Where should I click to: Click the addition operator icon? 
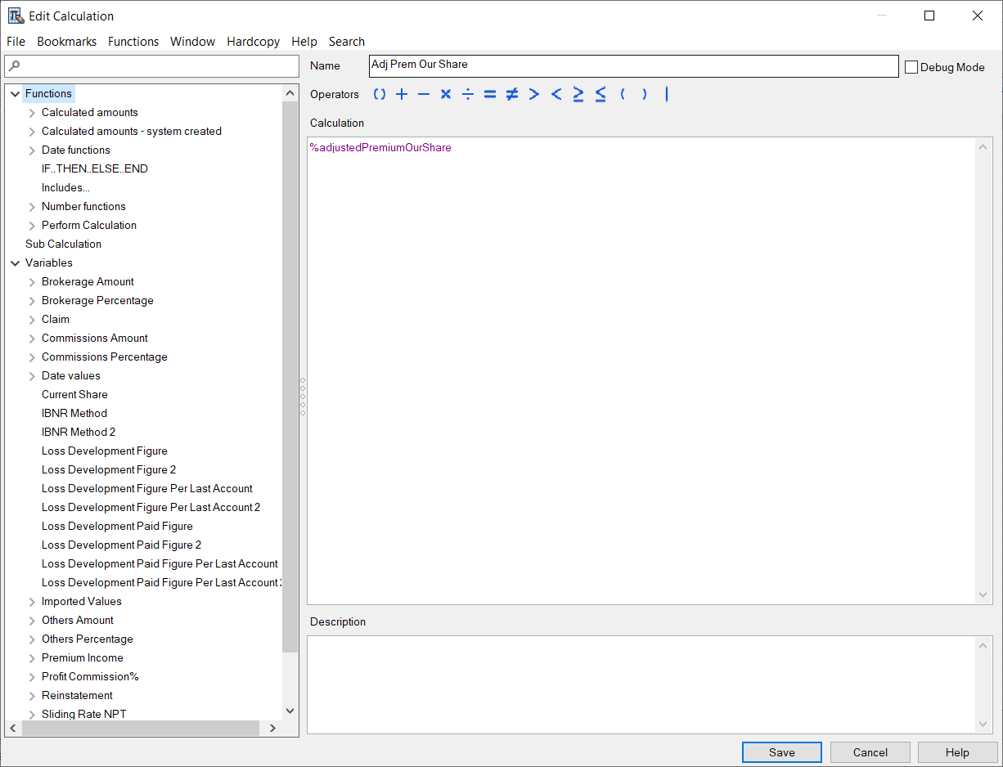(x=401, y=94)
